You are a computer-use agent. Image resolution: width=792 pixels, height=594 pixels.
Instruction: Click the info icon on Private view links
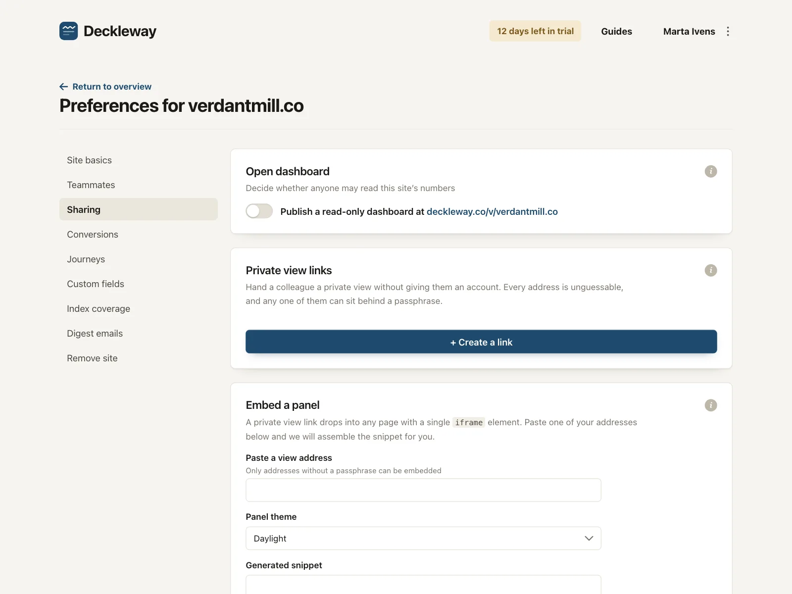[x=711, y=270]
